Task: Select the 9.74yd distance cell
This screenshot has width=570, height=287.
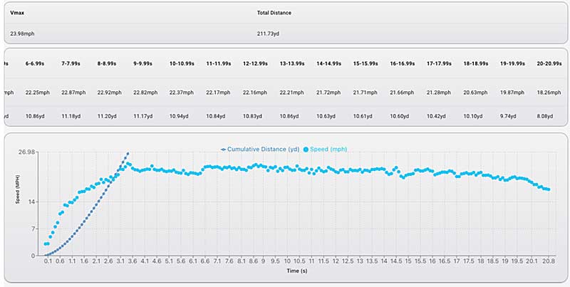Action: [x=508, y=116]
